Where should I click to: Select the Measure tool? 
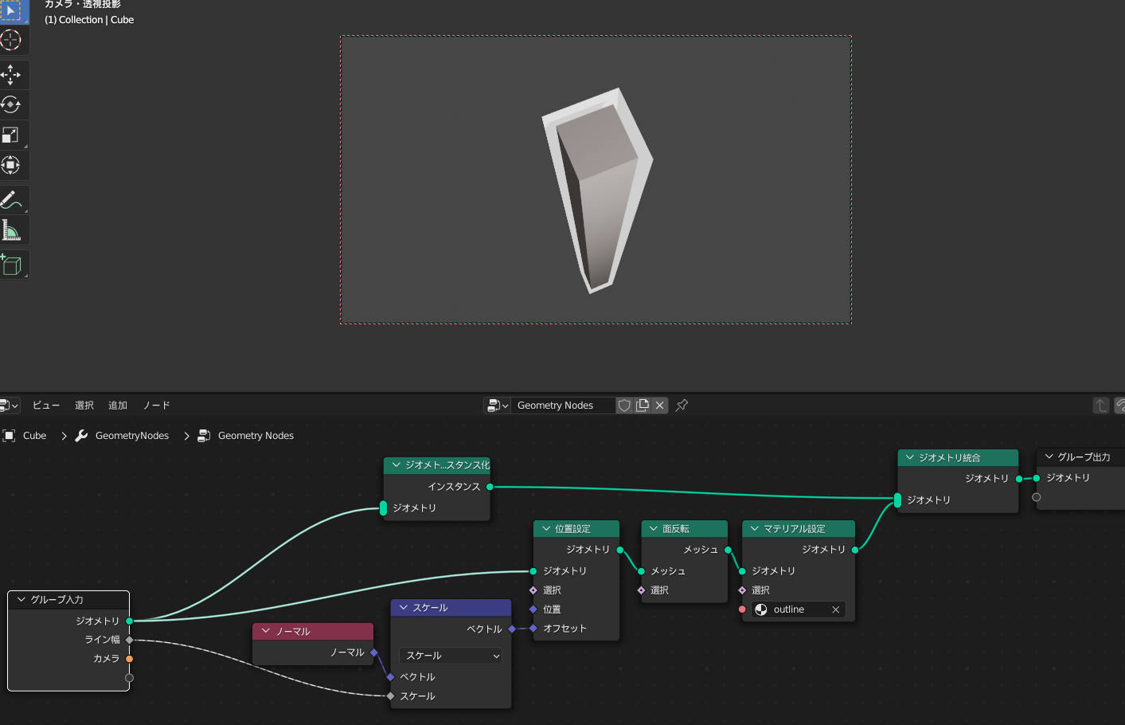pyautogui.click(x=11, y=230)
